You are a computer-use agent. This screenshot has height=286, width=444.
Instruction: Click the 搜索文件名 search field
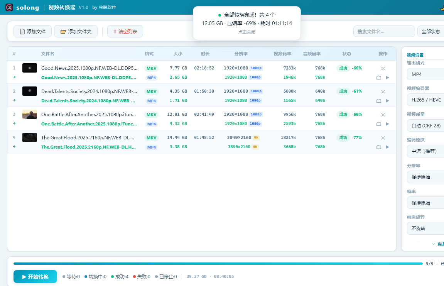383,32
